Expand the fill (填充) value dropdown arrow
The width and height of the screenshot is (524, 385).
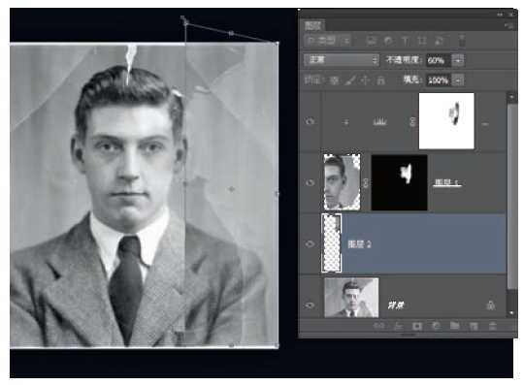pos(457,80)
